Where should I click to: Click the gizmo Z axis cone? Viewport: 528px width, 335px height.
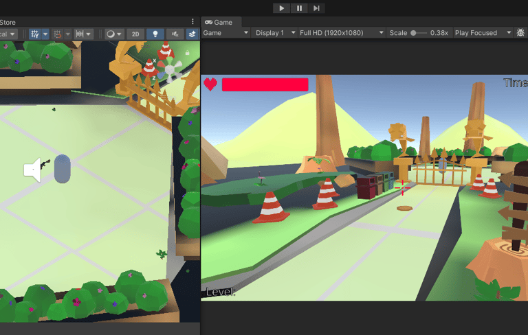coord(160,76)
